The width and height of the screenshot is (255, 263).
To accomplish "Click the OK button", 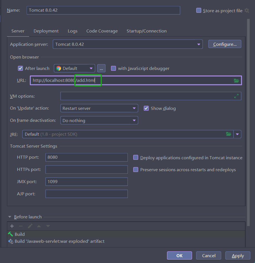I will 179,256.
